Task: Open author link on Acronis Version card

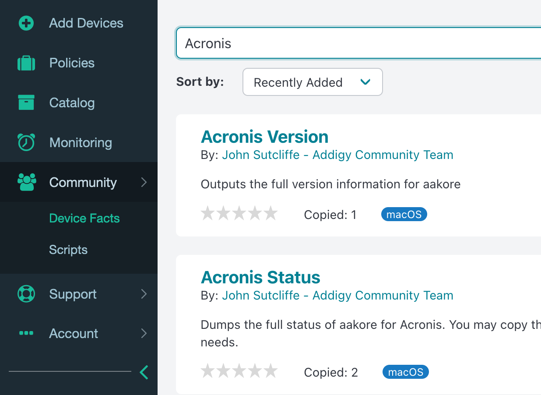Action: coord(337,155)
